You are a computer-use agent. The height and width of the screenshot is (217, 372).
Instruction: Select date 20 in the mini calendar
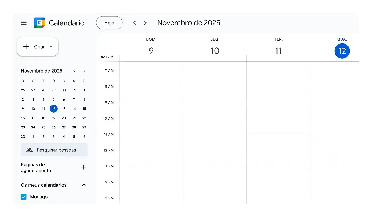coord(64,118)
